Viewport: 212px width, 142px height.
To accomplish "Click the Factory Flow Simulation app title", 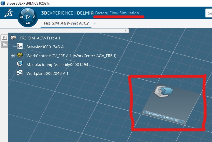I will pyautogui.click(x=117, y=13).
